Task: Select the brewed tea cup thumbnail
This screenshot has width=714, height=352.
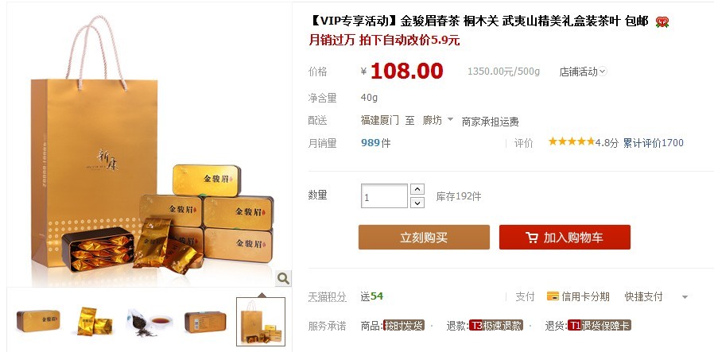Action: [149, 323]
